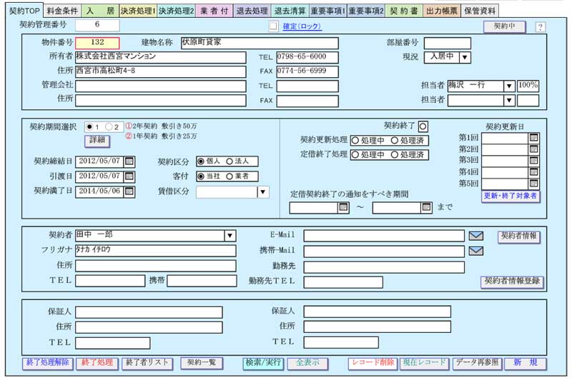Open calendar for notification period start date
This screenshot has width=572, height=380.
click(343, 207)
